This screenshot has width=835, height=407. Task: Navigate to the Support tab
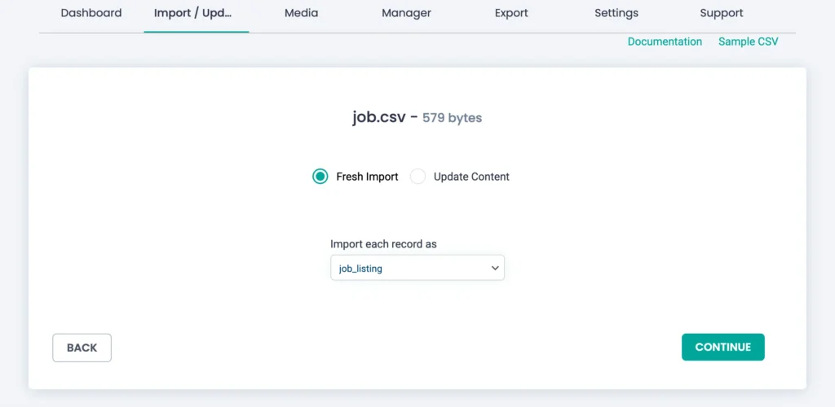(x=722, y=13)
